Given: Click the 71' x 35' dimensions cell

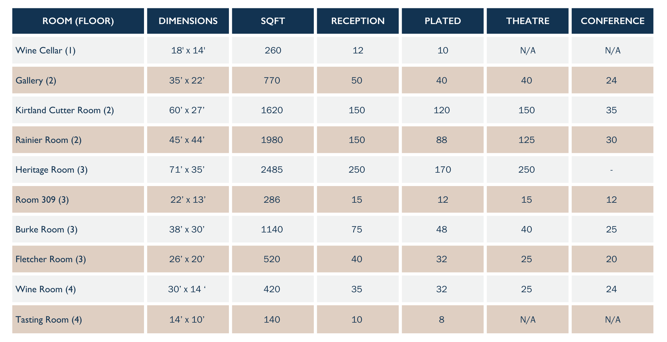Looking at the screenshot, I should [x=187, y=170].
